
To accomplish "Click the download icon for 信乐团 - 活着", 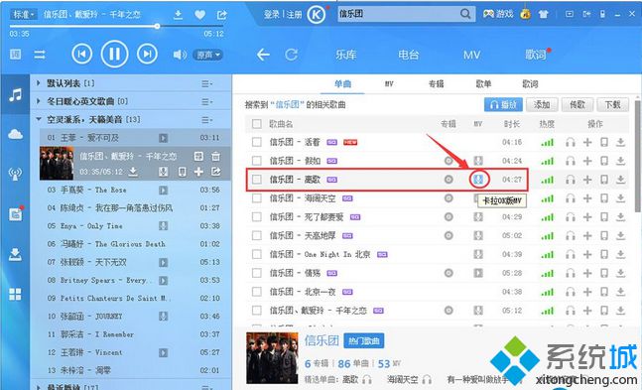I will 621,142.
